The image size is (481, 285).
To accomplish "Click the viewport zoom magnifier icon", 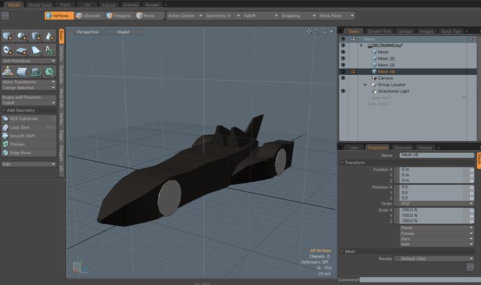I will (324, 31).
